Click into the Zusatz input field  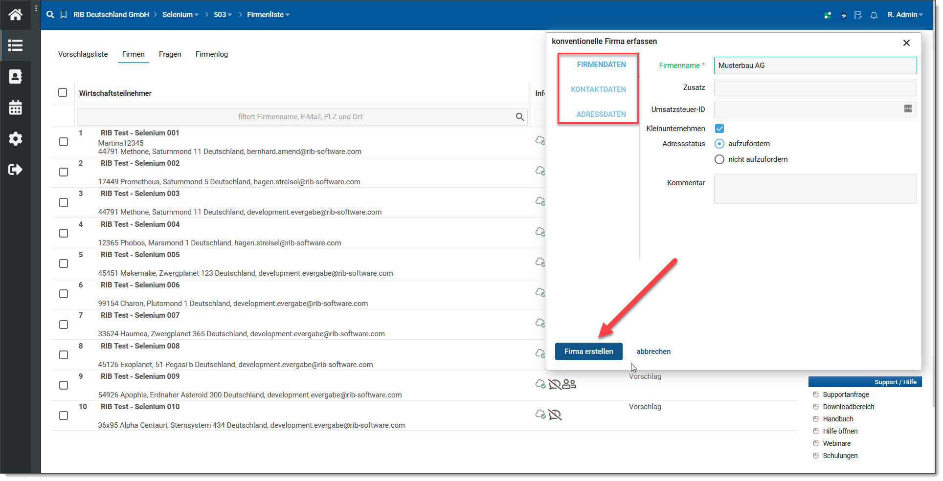815,87
